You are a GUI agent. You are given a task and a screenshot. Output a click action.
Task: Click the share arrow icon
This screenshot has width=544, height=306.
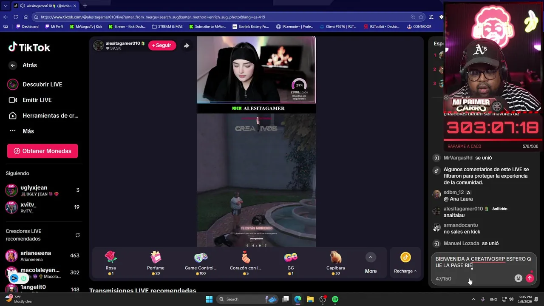[186, 45]
